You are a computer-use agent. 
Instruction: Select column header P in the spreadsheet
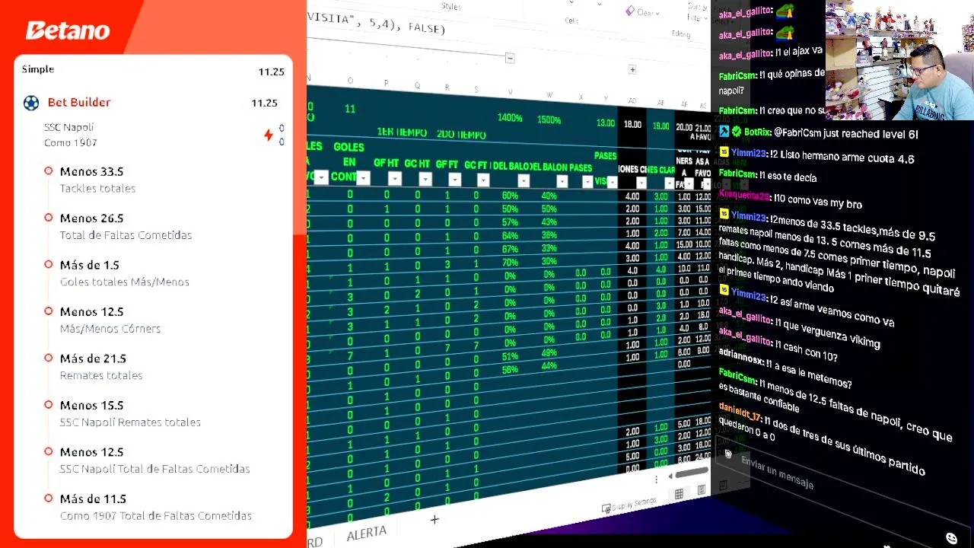point(386,82)
